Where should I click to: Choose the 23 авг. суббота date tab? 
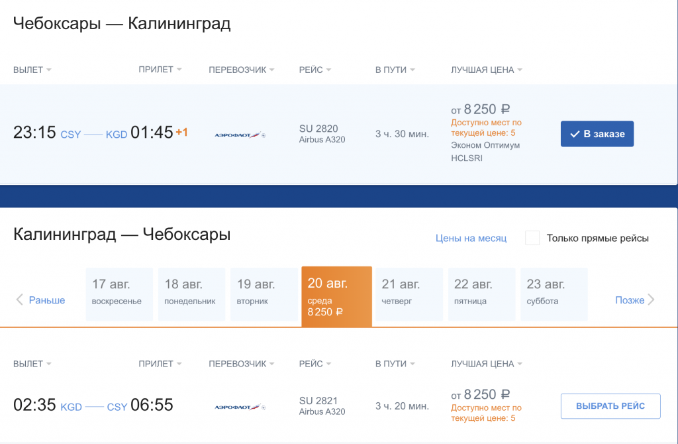[x=554, y=294]
